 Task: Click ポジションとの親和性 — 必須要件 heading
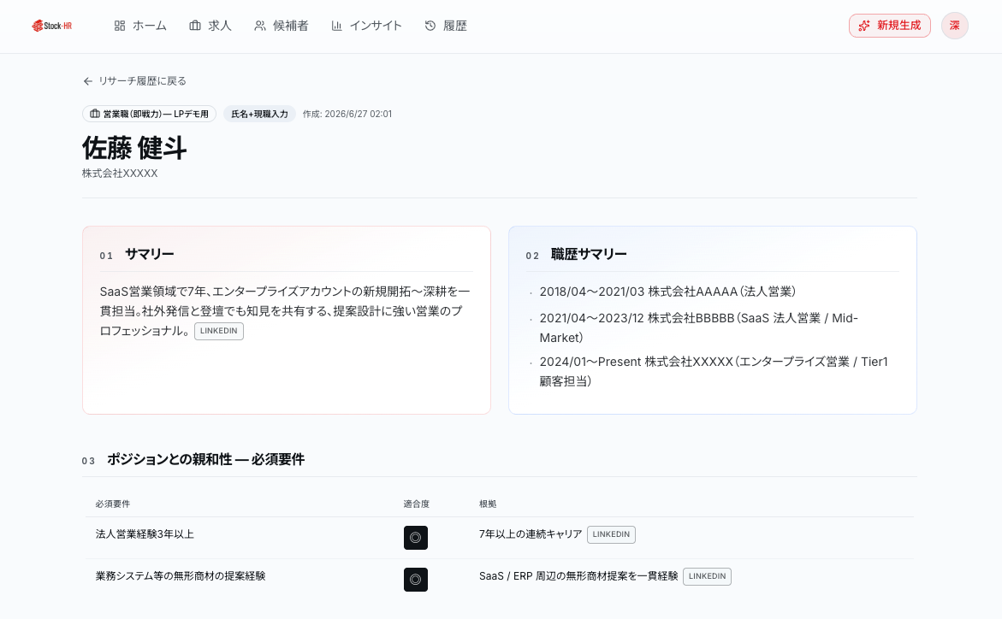coord(205,459)
